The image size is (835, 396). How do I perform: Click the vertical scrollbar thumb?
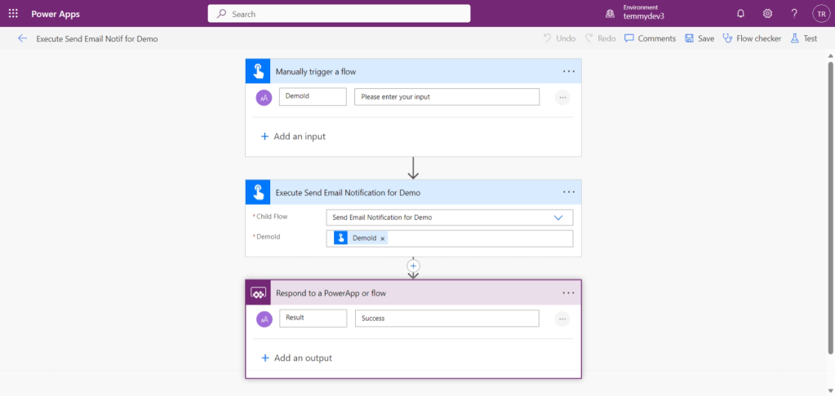[830, 207]
